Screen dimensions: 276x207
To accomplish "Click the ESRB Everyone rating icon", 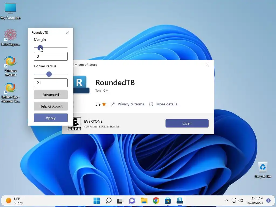I will [74, 123].
